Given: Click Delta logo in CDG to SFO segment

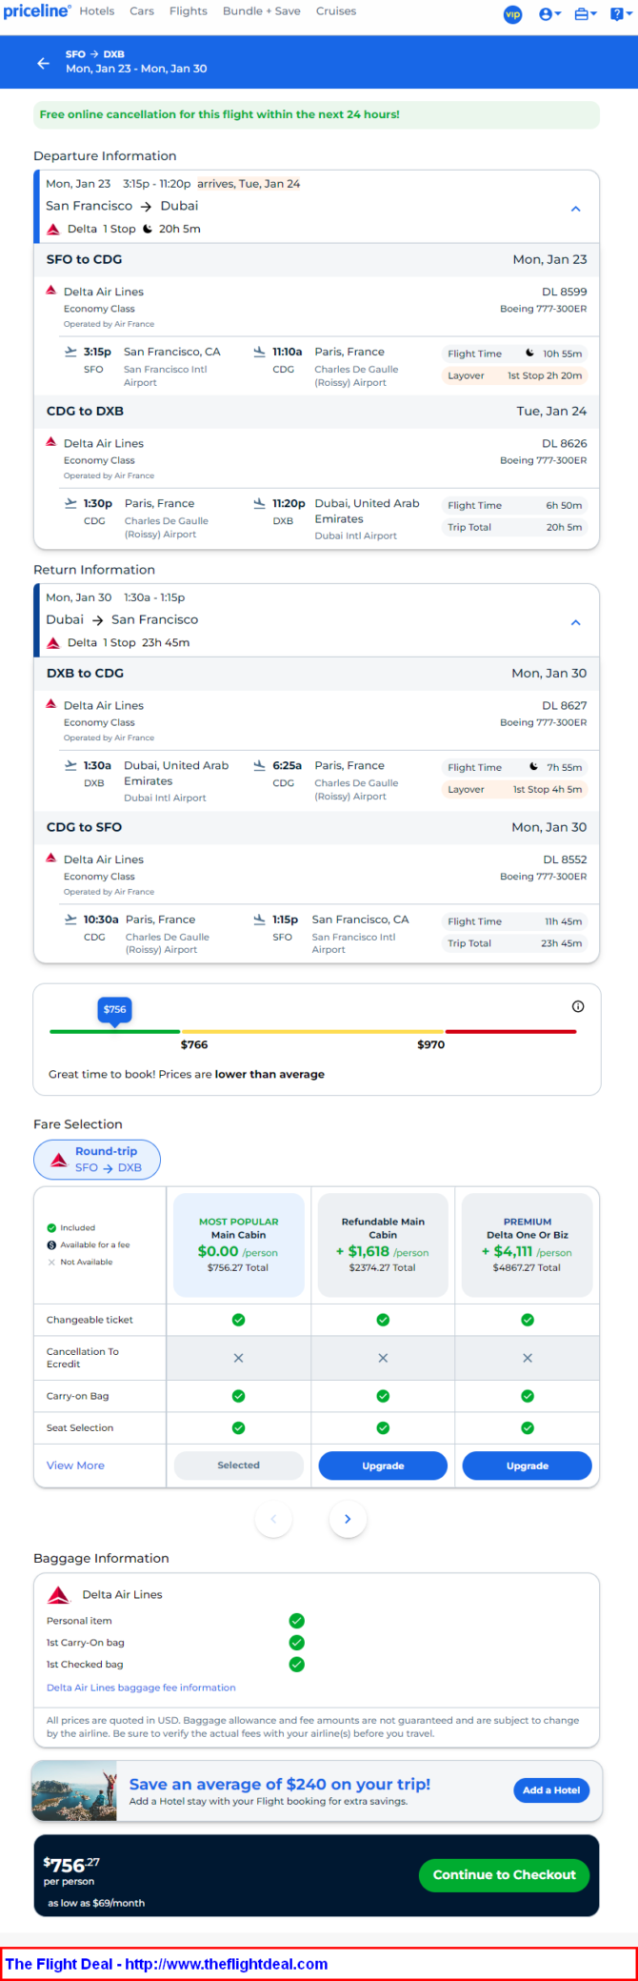Looking at the screenshot, I should [51, 858].
